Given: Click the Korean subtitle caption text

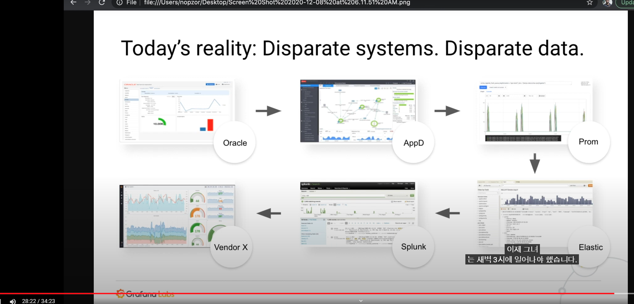Looking at the screenshot, I should coord(522,254).
